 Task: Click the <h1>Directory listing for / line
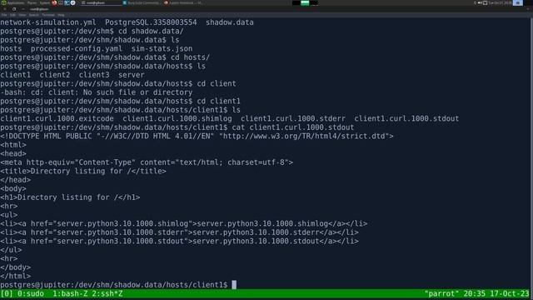70,197
